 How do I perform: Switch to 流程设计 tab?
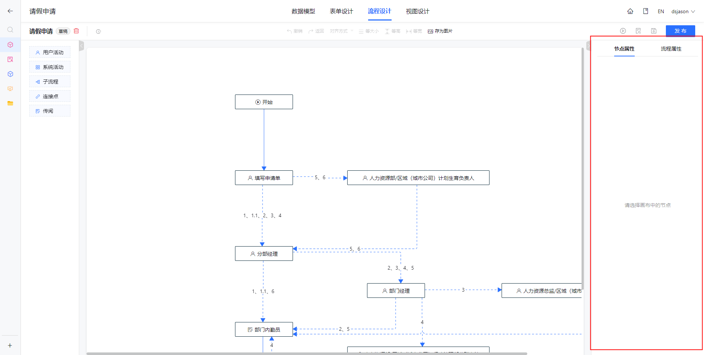coord(379,11)
